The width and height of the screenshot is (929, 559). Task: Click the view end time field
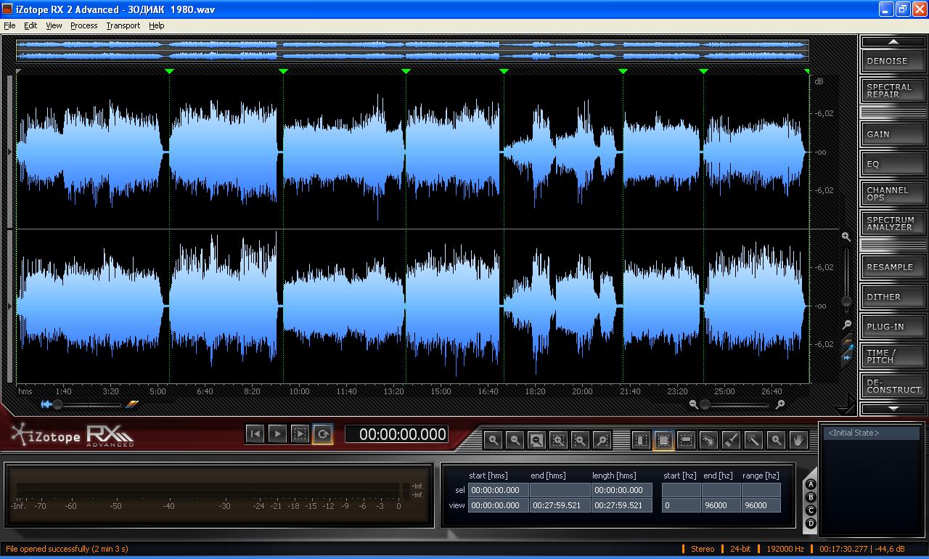(x=560, y=505)
